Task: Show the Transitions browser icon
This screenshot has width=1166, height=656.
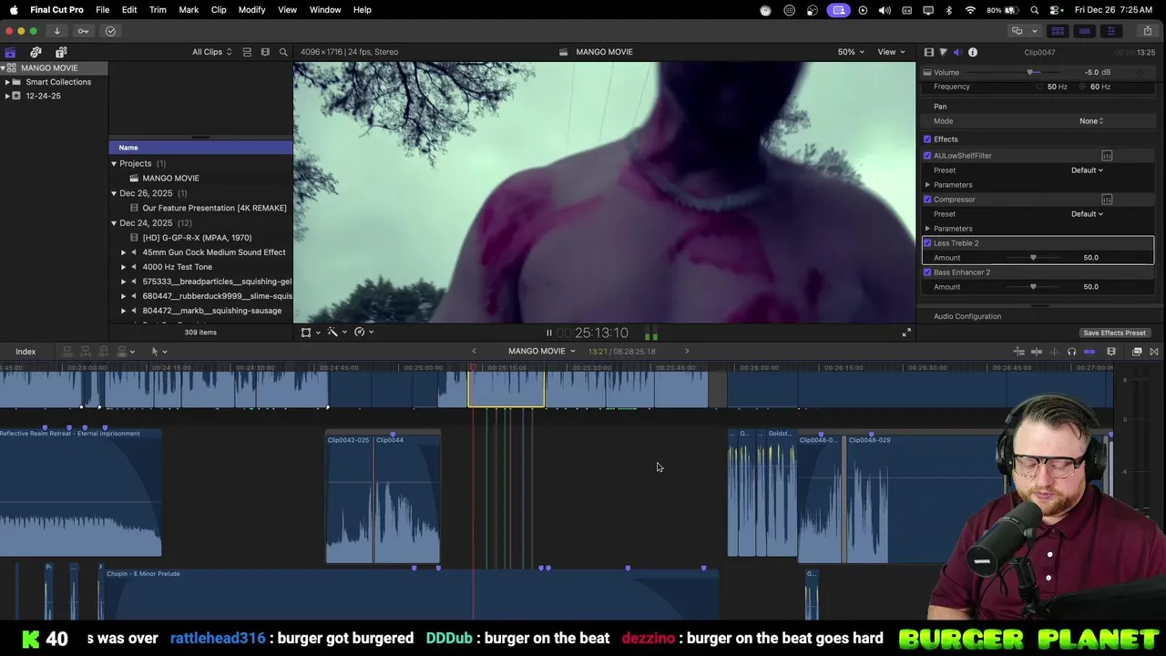Action: (1154, 352)
